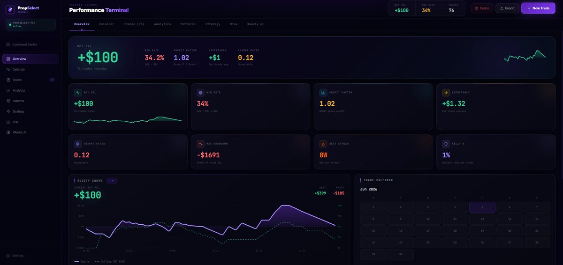Open the Weekly AI tab
Screen dimensions: 563x265
(256, 24)
